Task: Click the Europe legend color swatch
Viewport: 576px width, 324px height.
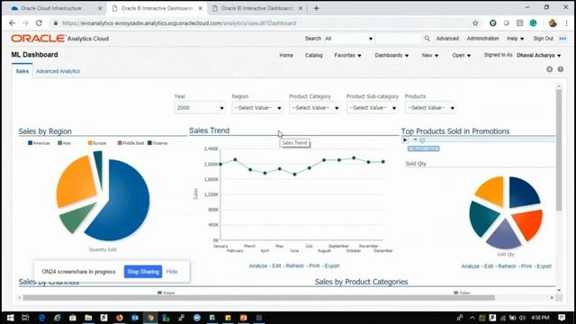Action: point(90,143)
